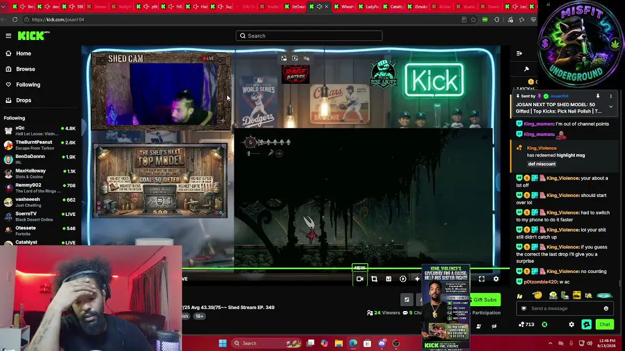Click the Kick search field
Screen dimensions: 625x351
click(309, 36)
